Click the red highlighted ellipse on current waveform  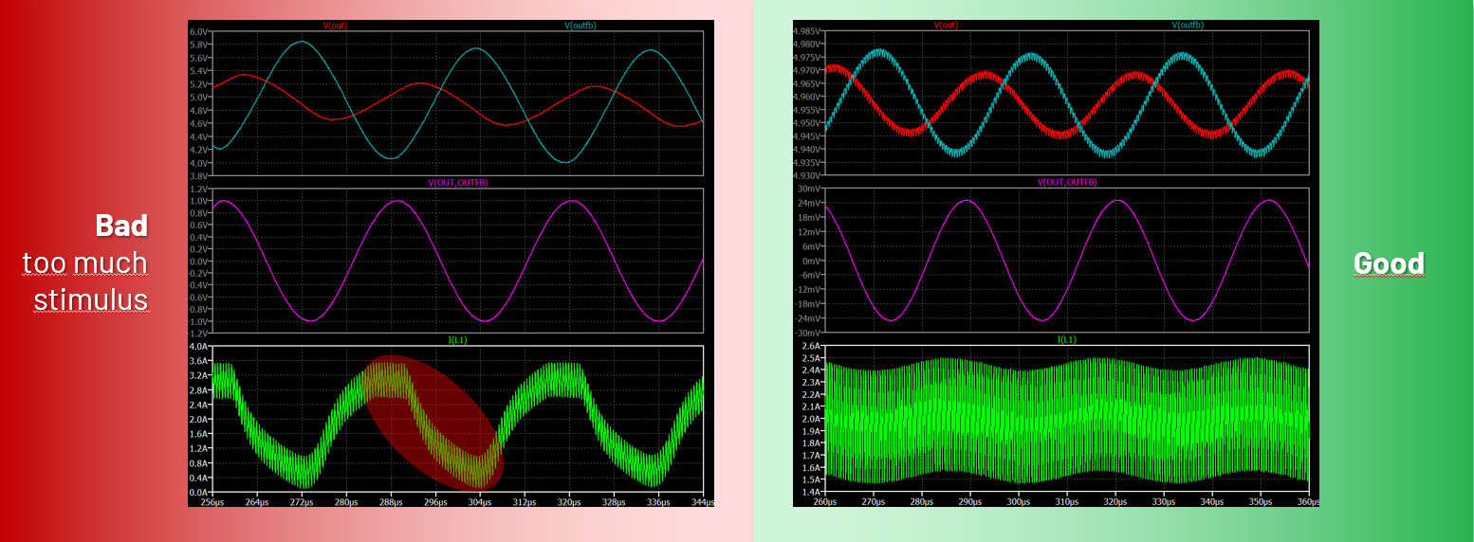click(433, 420)
